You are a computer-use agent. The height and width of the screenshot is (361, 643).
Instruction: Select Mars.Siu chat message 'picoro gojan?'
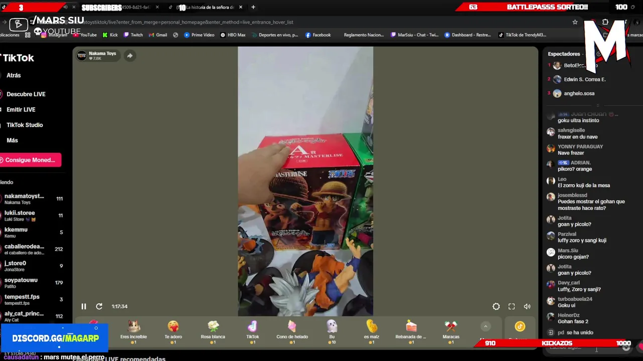click(573, 257)
